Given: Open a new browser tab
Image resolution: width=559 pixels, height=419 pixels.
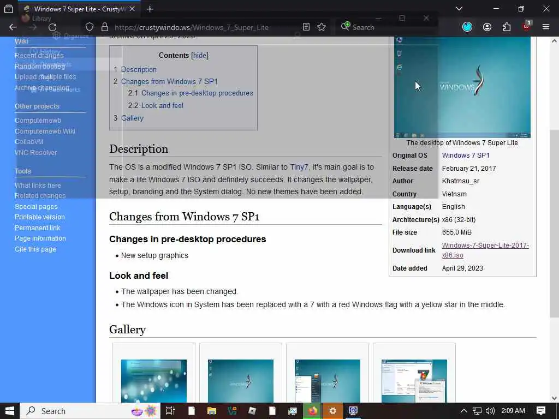Looking at the screenshot, I should click(x=150, y=9).
